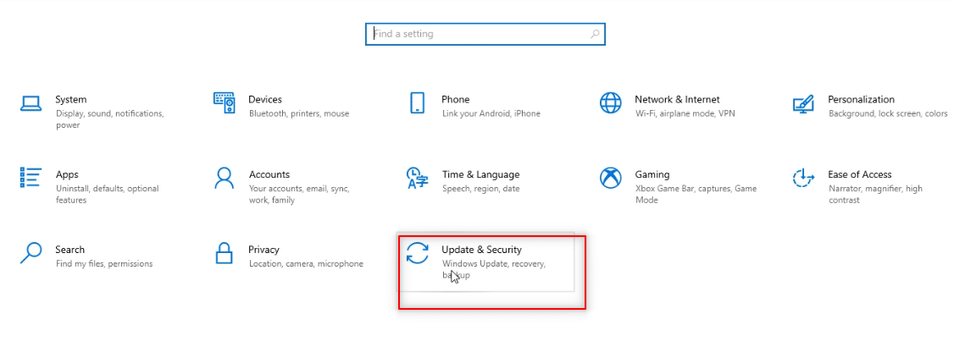Select the Accounts person icon
Screen dimensions: 954x358
click(224, 178)
